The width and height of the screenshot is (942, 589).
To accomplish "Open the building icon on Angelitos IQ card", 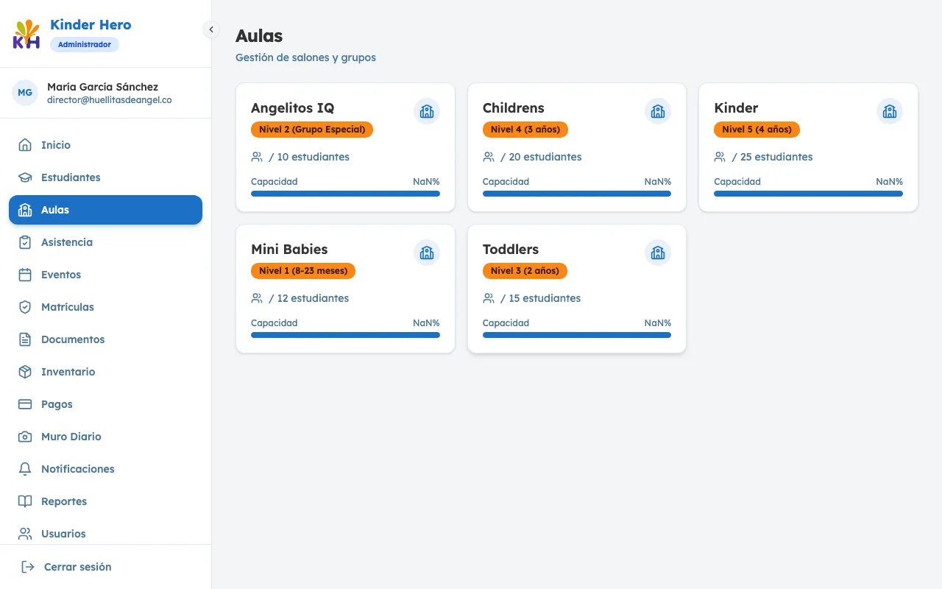I will (x=426, y=111).
